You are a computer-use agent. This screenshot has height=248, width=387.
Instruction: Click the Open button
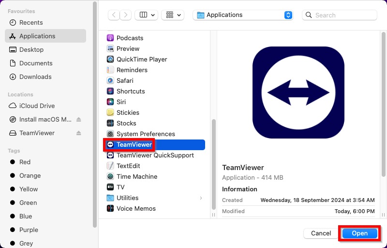(359, 233)
